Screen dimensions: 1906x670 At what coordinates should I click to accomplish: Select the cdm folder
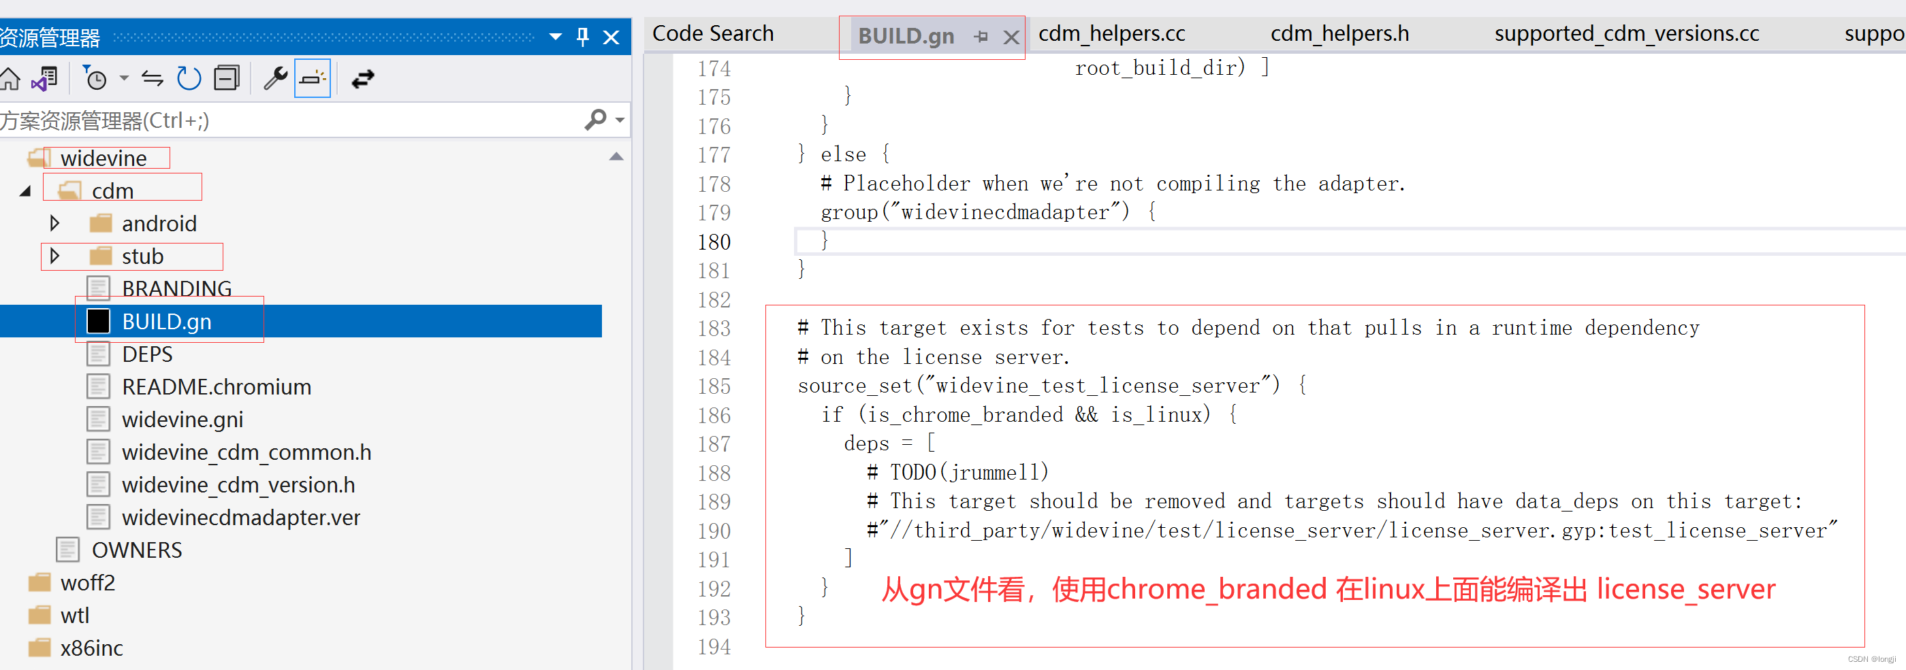click(112, 191)
